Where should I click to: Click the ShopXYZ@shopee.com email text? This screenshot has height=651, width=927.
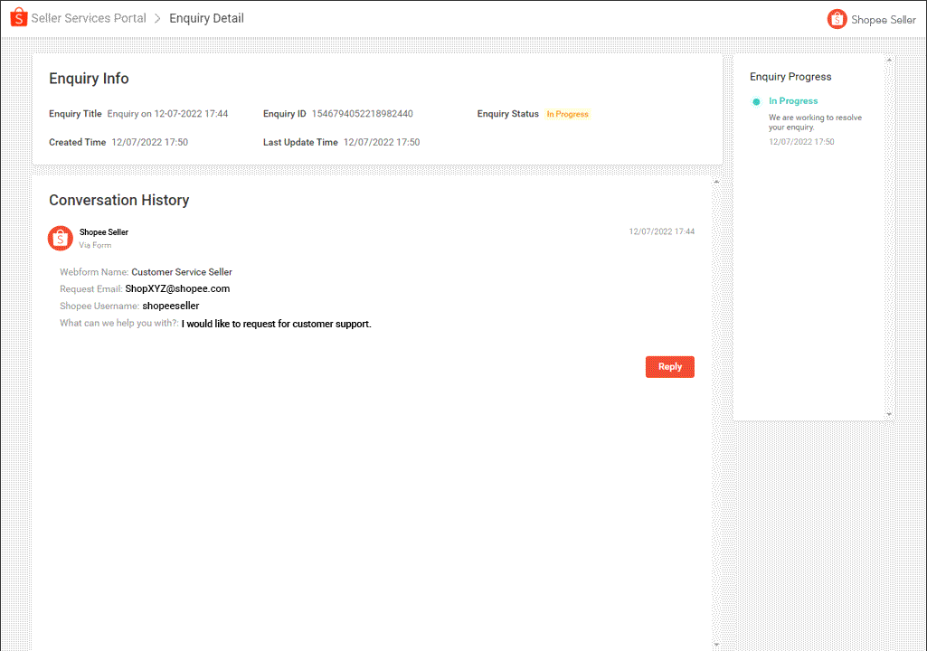[177, 288]
